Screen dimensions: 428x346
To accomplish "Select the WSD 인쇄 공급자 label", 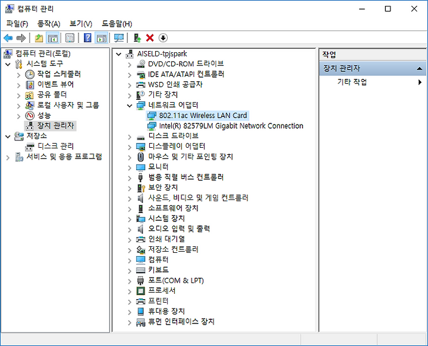I will [175, 84].
